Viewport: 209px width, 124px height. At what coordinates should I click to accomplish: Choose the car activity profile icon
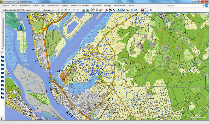[x=142, y=10]
